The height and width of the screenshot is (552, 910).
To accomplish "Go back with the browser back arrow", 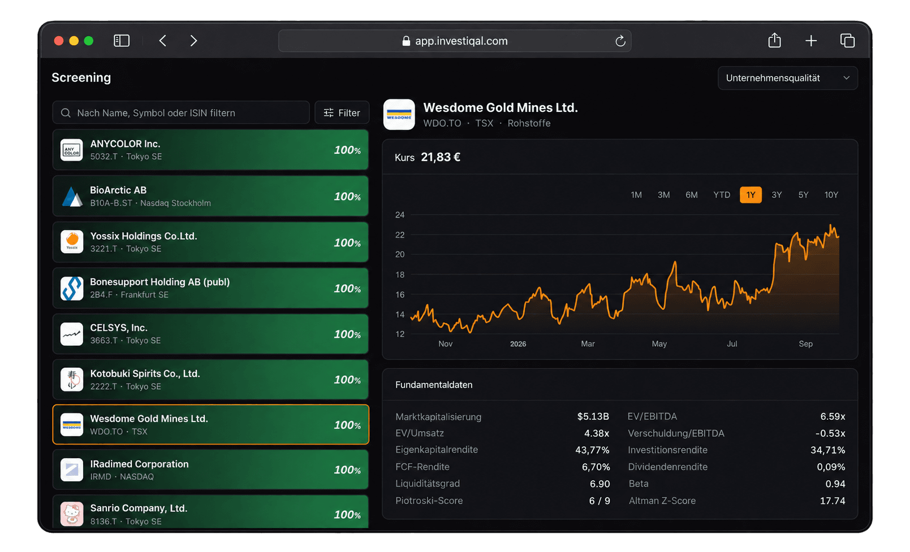I will (163, 41).
